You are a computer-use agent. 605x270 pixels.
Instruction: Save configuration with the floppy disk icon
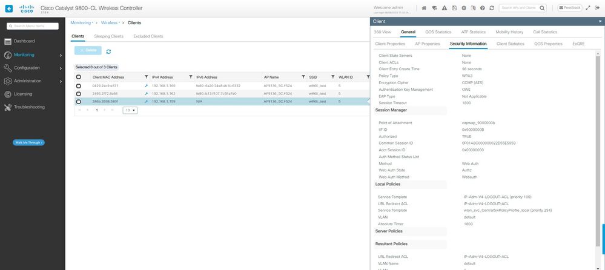tap(455, 8)
